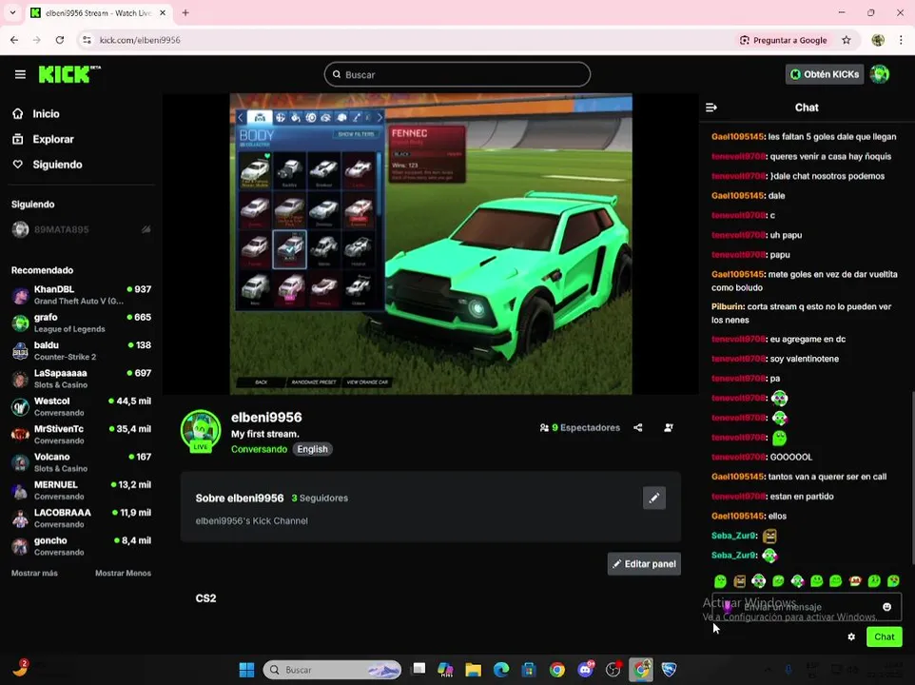Viewport: 915px width, 685px height.
Task: Select the last quick emote in chat row
Action: point(893,580)
